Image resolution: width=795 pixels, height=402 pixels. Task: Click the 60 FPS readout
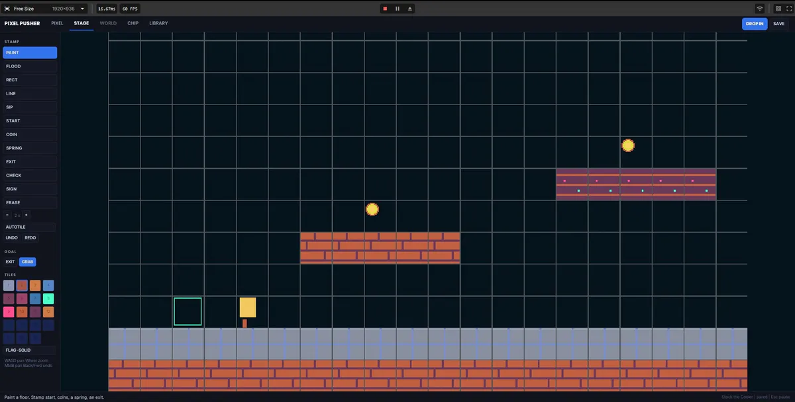[x=129, y=9]
